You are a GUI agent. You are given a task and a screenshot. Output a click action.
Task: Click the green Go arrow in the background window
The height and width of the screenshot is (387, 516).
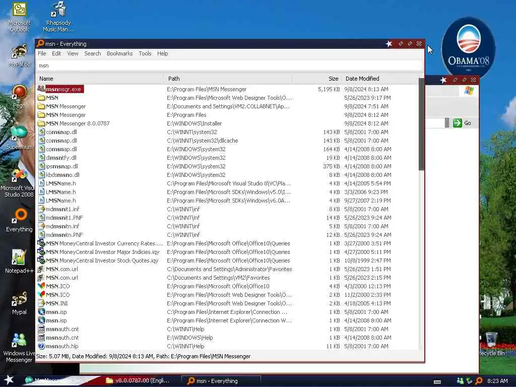coord(458,123)
